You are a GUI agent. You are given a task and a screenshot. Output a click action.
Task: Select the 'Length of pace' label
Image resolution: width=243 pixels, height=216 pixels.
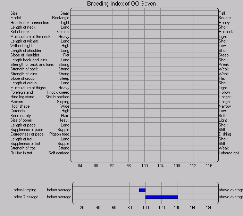click(x=23, y=125)
